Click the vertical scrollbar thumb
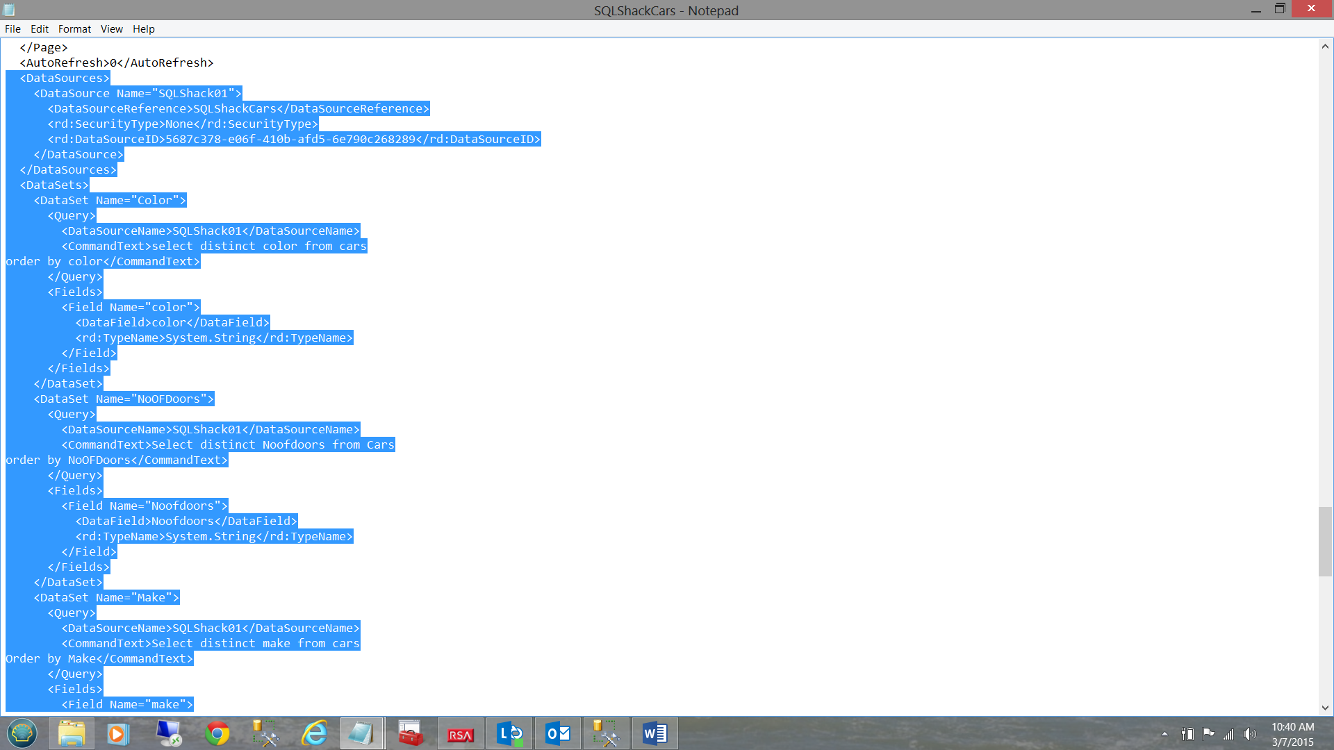1334x750 pixels. click(x=1325, y=542)
